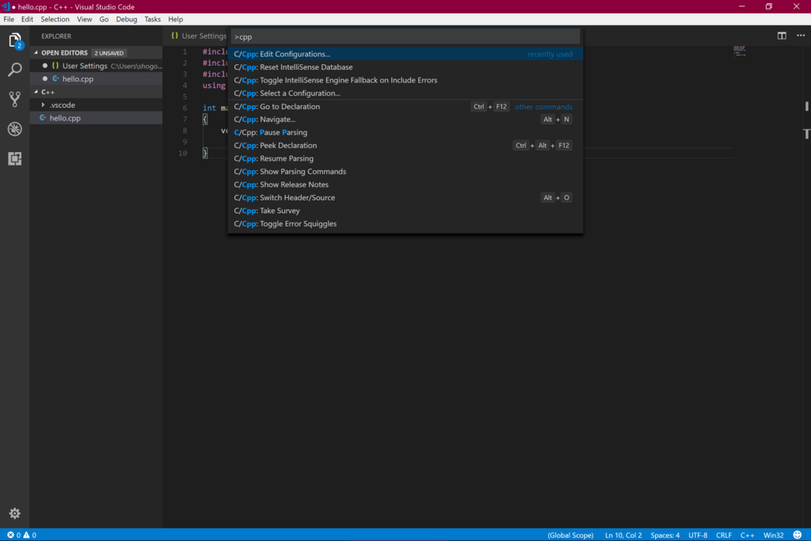Run C/Cpp: Go to Declaration
Viewport: 811px width, 541px height.
pyautogui.click(x=405, y=107)
